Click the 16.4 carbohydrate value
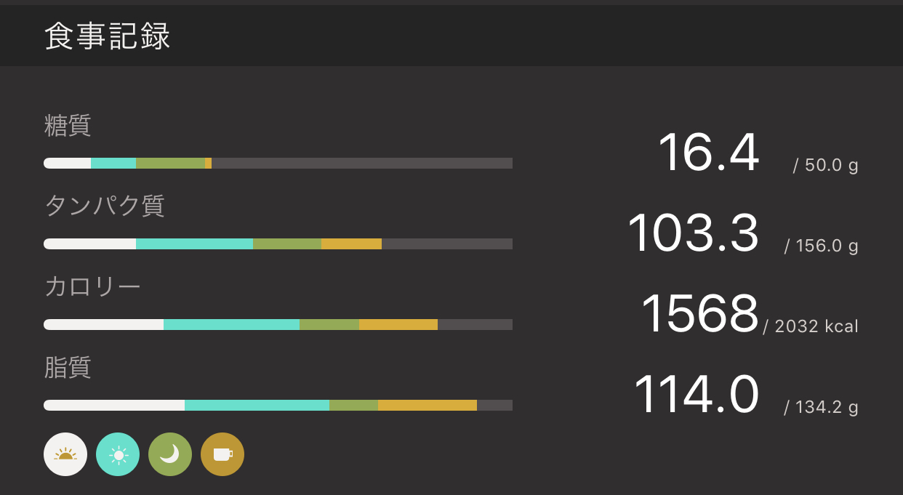903x495 pixels. (708, 153)
